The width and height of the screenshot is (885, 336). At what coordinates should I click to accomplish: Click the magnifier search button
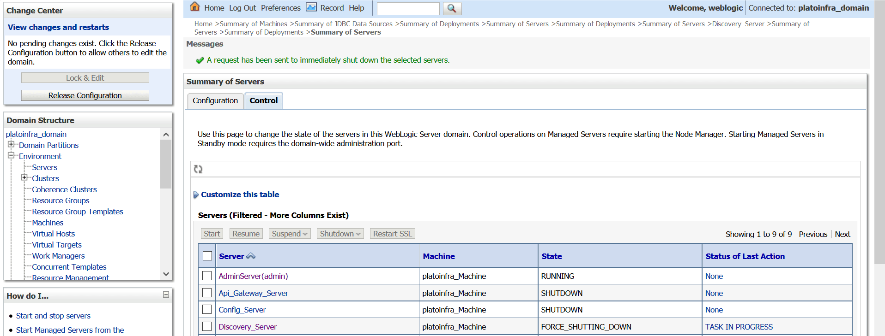click(452, 8)
